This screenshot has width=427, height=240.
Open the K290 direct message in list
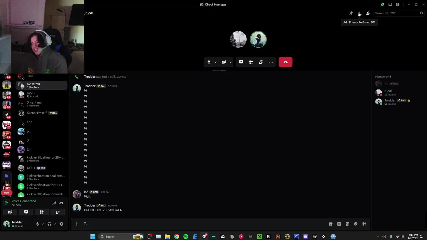point(42,95)
